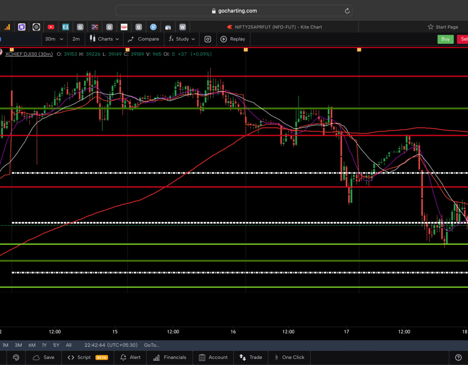The image size is (468, 365).
Task: Click the date label 17 on time axis
Action: click(x=347, y=332)
